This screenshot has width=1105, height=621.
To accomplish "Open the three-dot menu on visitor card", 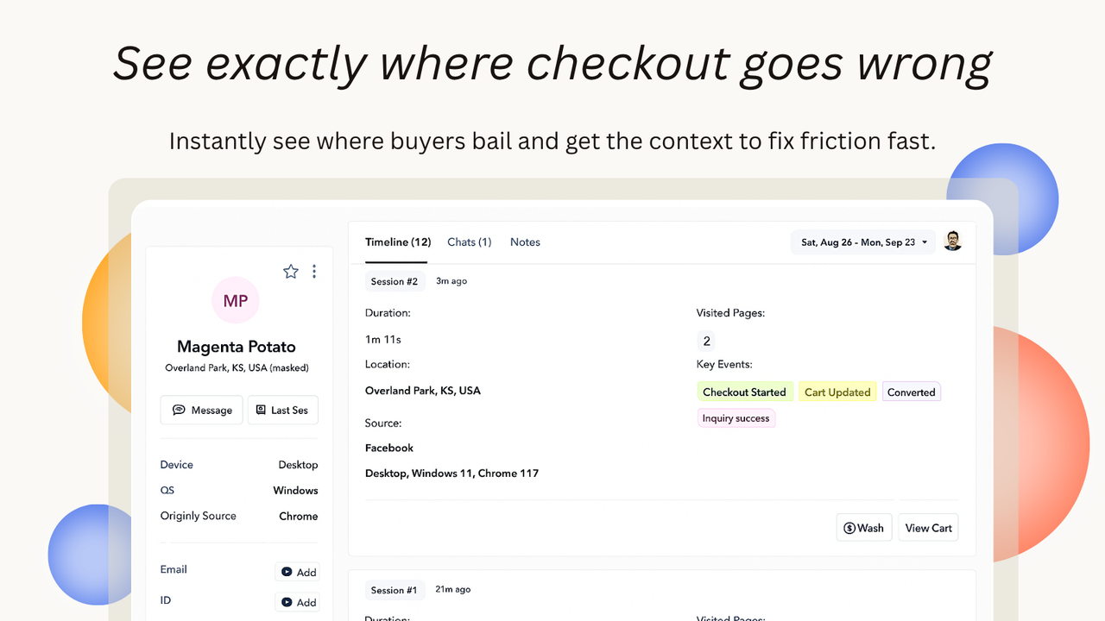I will 314,272.
